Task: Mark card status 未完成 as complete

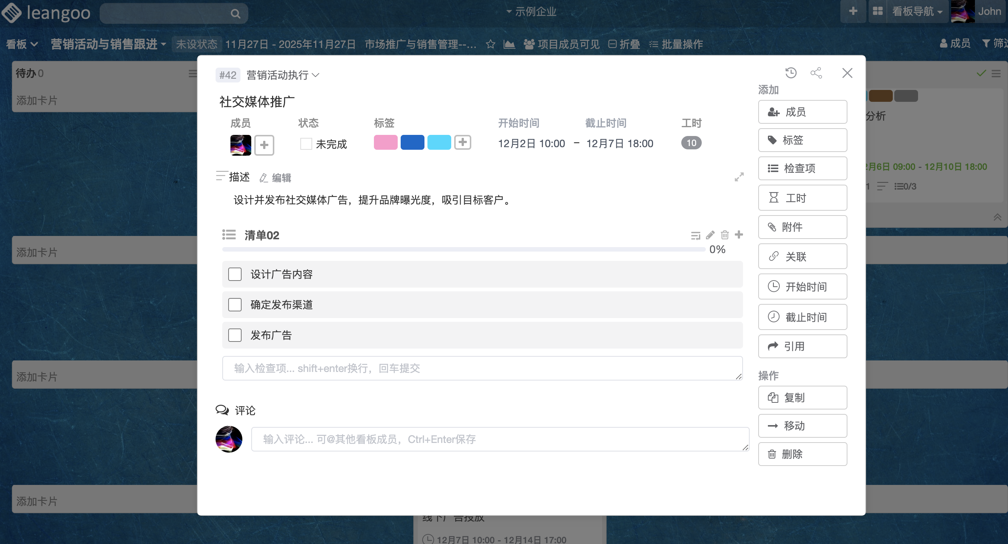Action: tap(306, 144)
